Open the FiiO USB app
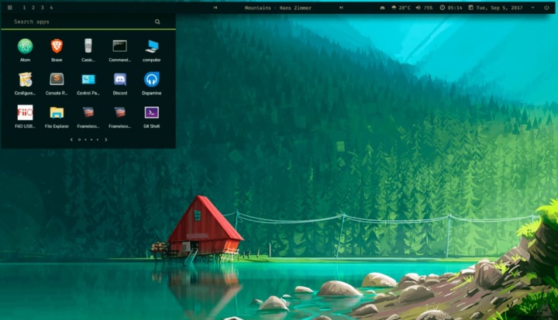Viewport: 558px width, 320px height. coord(25,112)
